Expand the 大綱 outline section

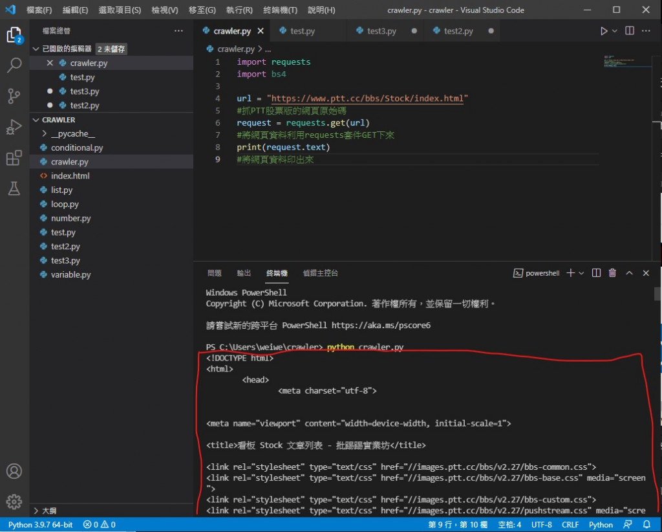(x=111, y=511)
